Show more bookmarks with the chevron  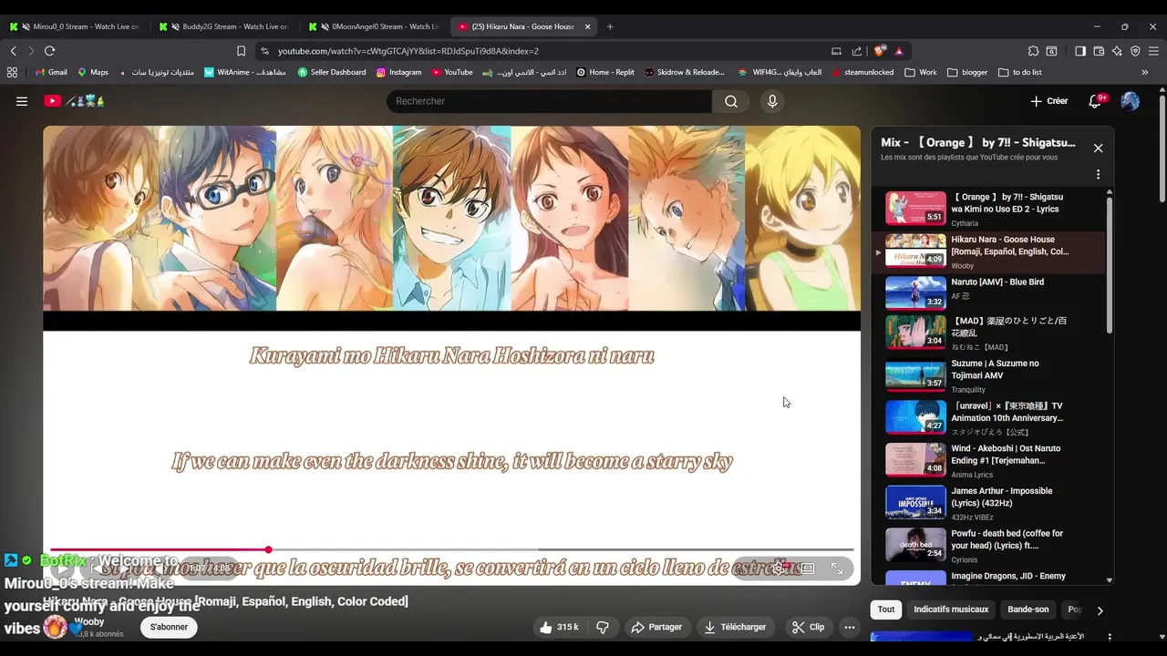coord(1145,72)
